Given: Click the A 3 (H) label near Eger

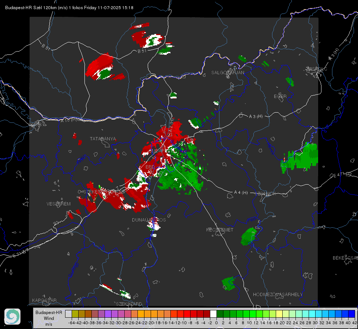Looking at the screenshot, I should [x=256, y=117].
